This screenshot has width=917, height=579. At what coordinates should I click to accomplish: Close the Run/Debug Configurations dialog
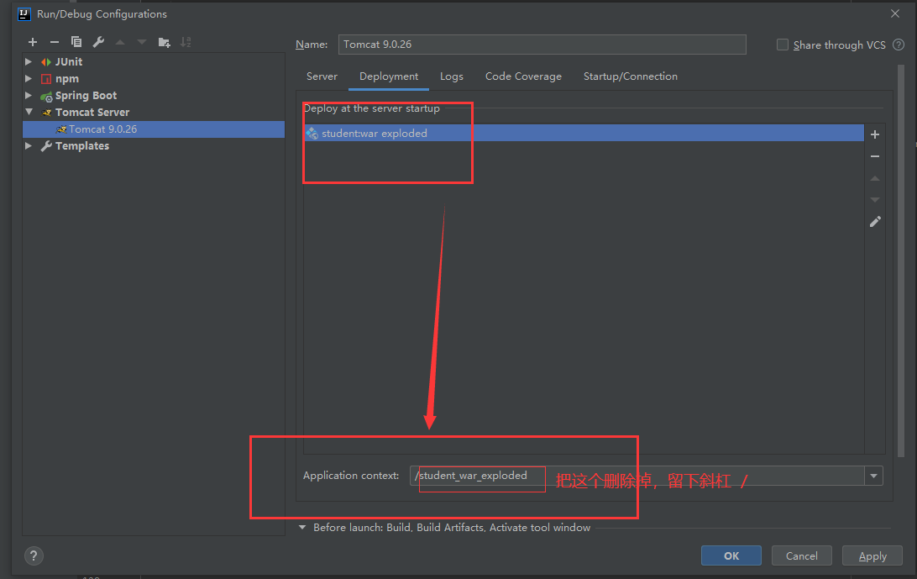(x=895, y=13)
